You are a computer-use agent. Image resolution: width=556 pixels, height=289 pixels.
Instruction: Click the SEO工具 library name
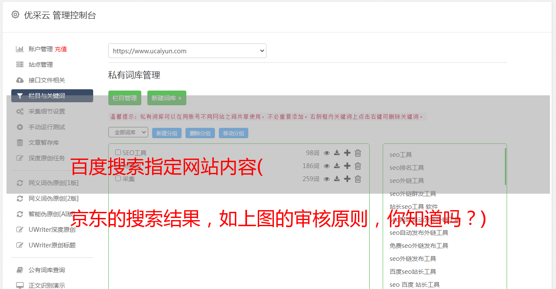coord(134,153)
